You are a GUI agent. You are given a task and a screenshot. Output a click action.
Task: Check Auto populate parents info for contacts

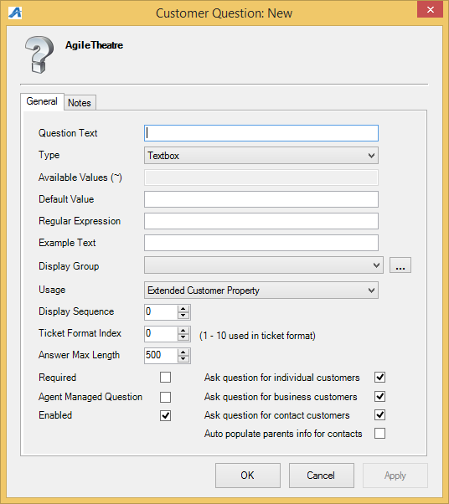pyautogui.click(x=379, y=434)
